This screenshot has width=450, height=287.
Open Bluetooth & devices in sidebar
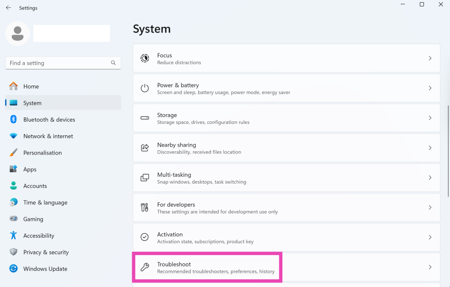[49, 120]
